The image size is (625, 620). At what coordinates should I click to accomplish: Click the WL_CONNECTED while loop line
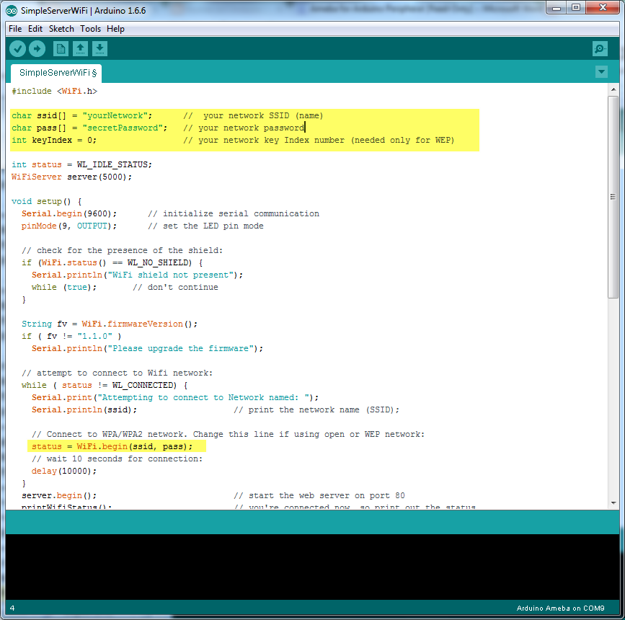pos(105,386)
